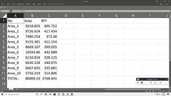
Task: Click cell containing 'Area_10'
Action: (15, 73)
